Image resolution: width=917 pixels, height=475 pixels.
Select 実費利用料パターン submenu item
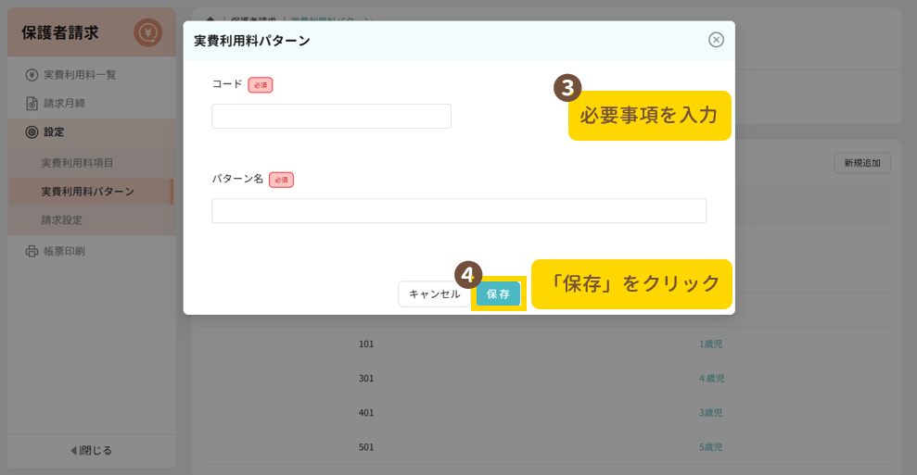[87, 192]
